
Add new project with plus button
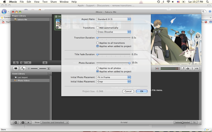[x=45, y=63]
